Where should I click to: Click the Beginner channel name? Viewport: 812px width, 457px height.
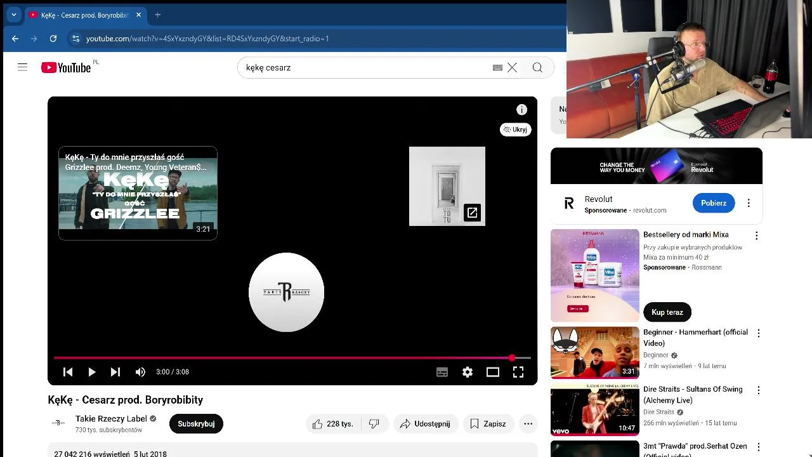(656, 355)
